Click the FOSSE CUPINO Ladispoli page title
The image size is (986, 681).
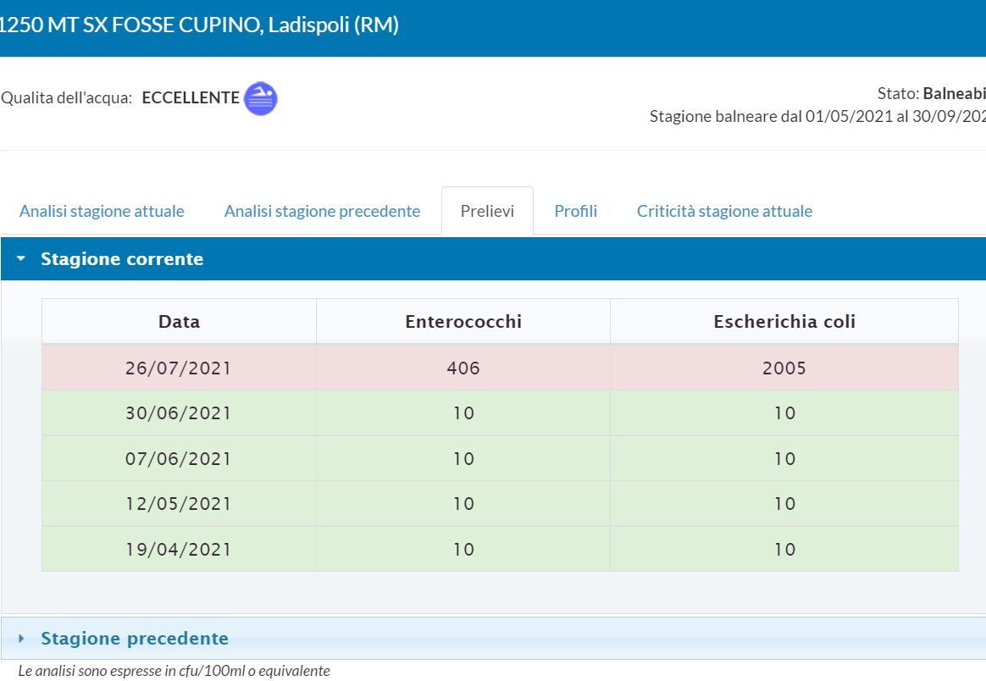(x=199, y=25)
